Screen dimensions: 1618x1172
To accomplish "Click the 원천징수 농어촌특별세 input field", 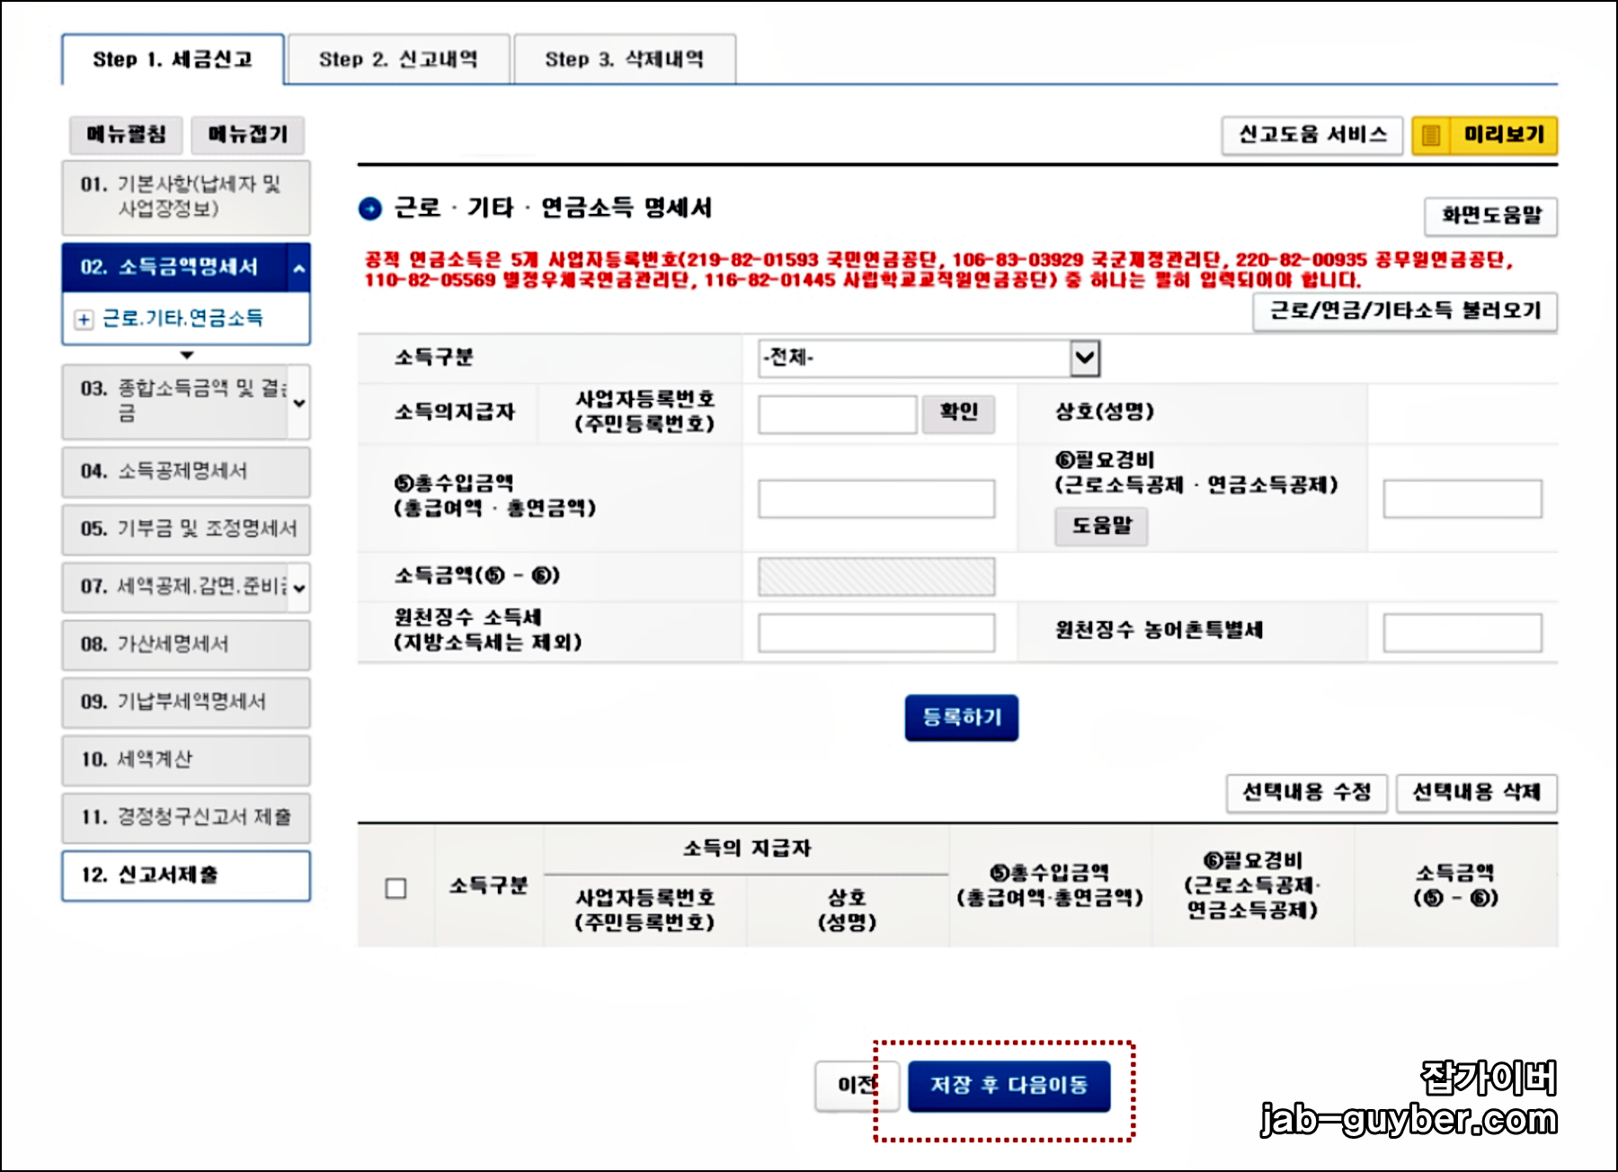I will point(1462,633).
